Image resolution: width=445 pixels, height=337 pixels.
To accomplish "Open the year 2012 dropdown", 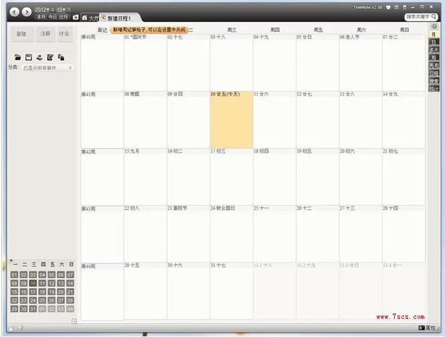I will (43, 9).
